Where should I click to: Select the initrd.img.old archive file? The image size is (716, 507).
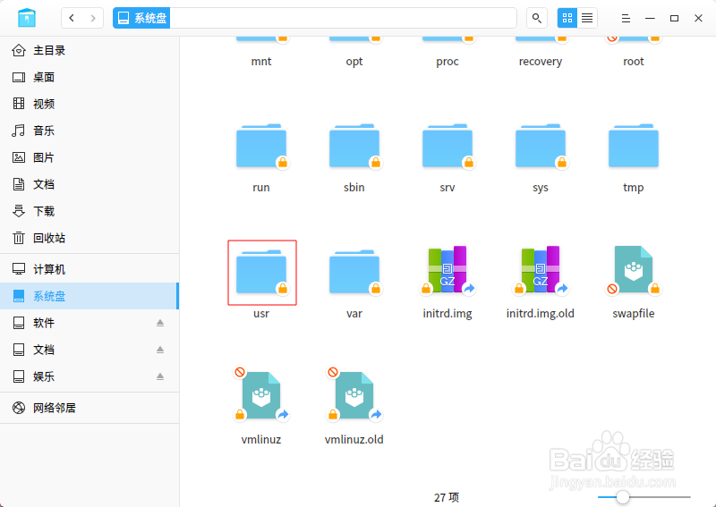pos(541,270)
